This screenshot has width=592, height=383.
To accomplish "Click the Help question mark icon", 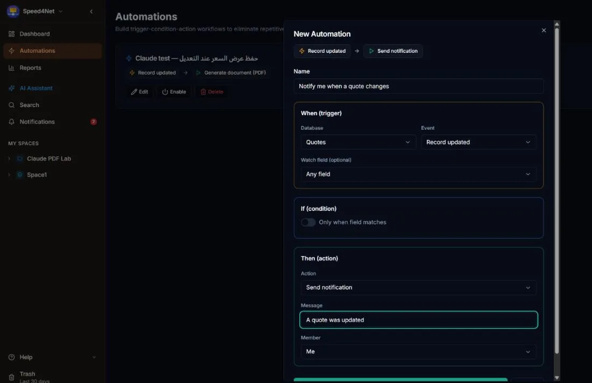I will point(12,357).
